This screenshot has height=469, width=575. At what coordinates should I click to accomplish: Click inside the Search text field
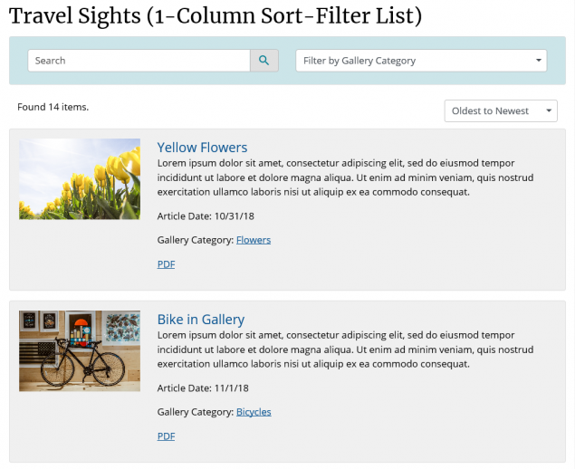139,61
